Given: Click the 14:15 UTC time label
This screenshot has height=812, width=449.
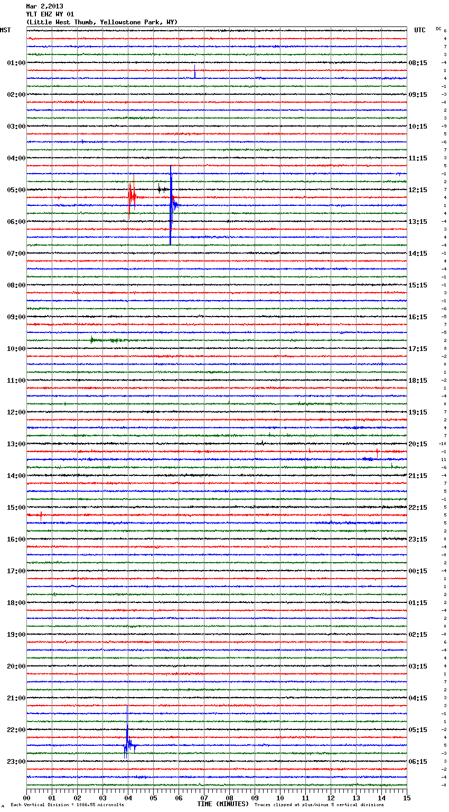Looking at the screenshot, I should 418,254.
